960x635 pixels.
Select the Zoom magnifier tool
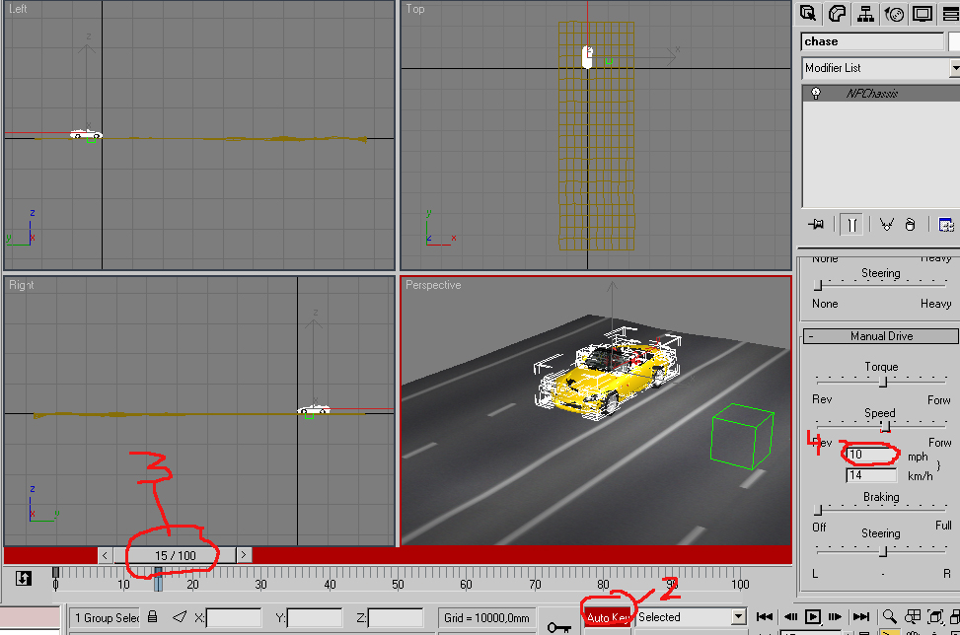890,616
